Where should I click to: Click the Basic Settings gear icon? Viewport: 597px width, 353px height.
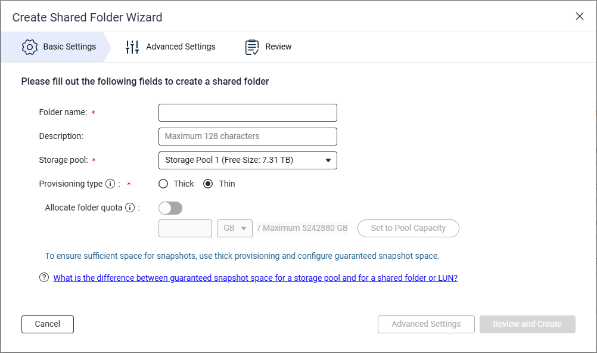[x=30, y=47]
